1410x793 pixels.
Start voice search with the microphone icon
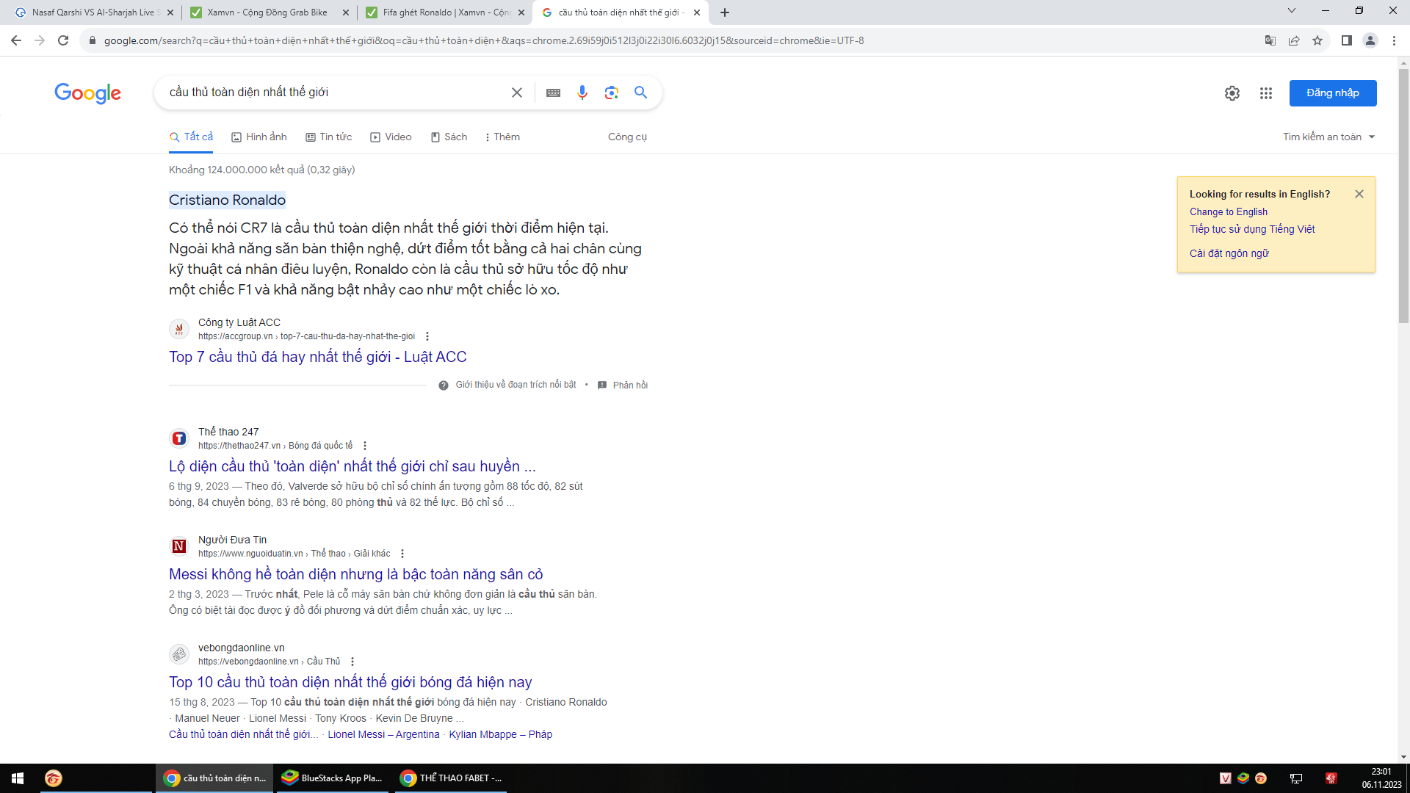point(582,93)
